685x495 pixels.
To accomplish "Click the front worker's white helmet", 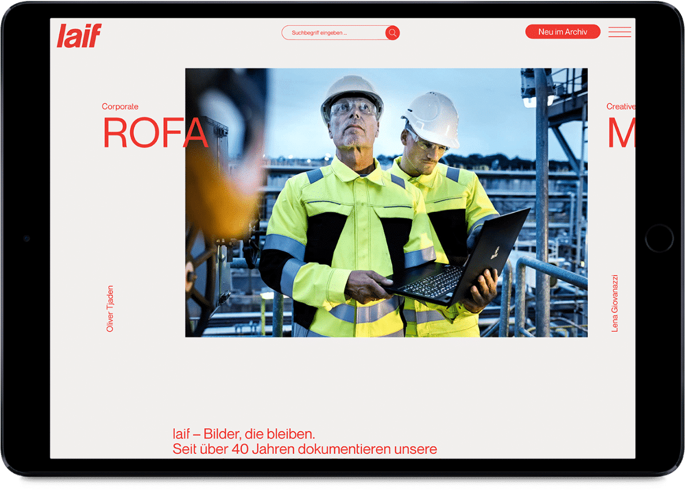I will (352, 90).
